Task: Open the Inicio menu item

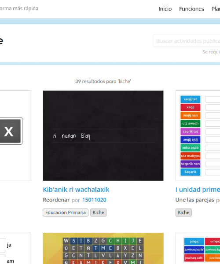Action: [165, 9]
